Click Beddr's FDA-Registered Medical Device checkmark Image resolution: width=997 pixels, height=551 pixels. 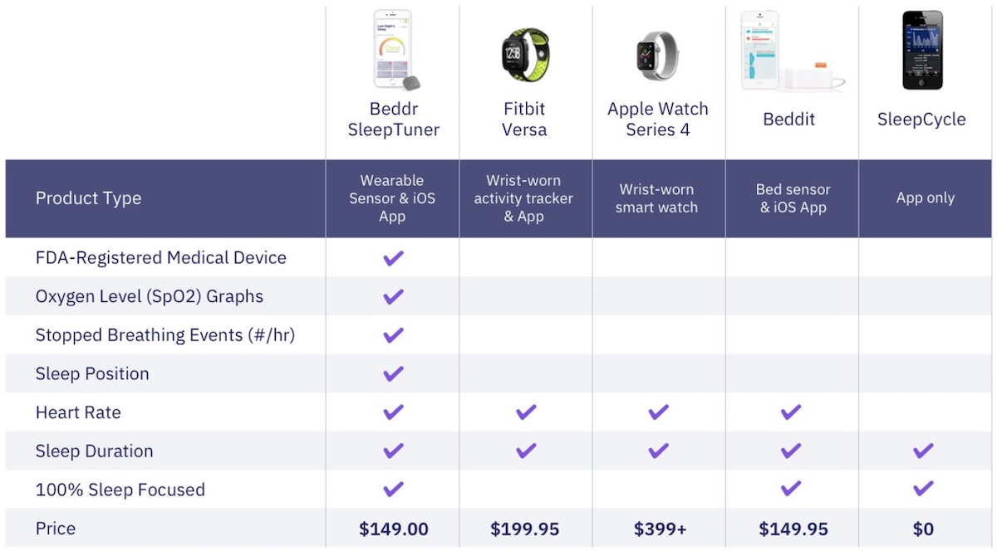click(393, 258)
